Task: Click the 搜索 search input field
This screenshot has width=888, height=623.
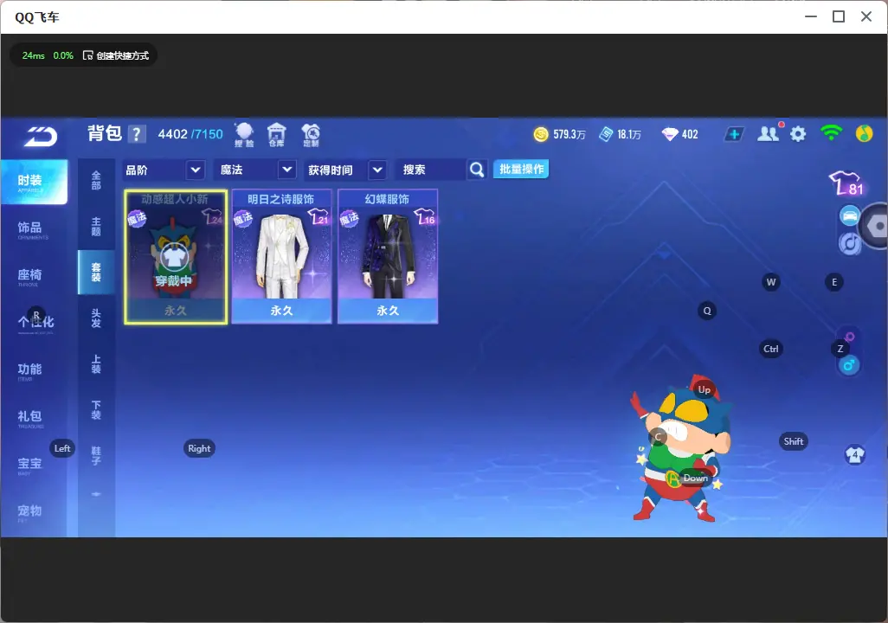Action: (432, 170)
